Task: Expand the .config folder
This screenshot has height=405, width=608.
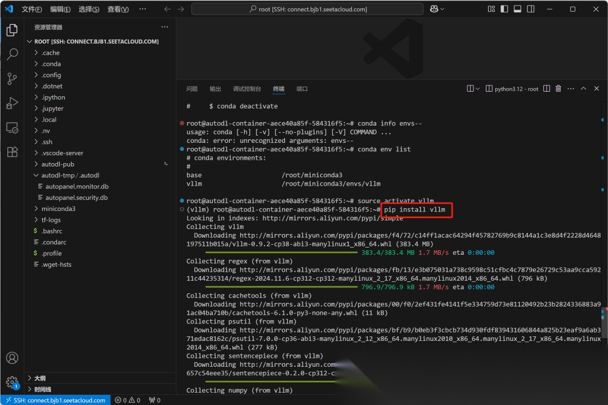Action: tap(100, 75)
